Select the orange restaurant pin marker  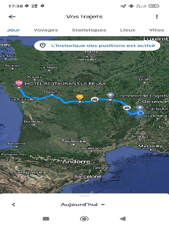80,97
